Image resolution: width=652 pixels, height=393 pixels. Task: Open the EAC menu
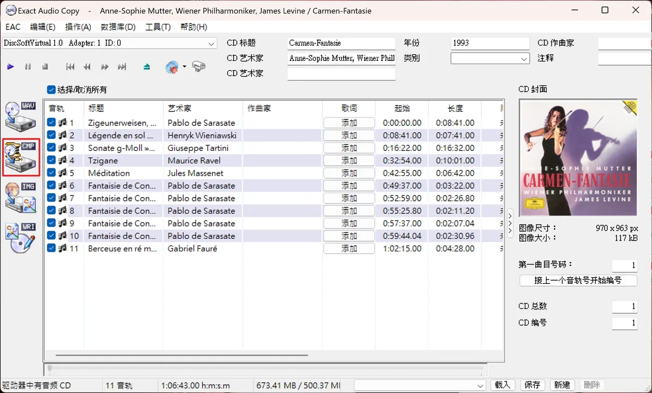[x=13, y=27]
